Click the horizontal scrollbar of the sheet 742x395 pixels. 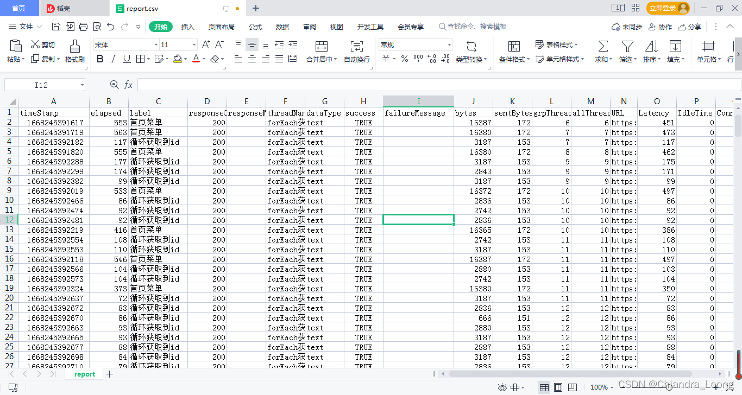click(570, 374)
